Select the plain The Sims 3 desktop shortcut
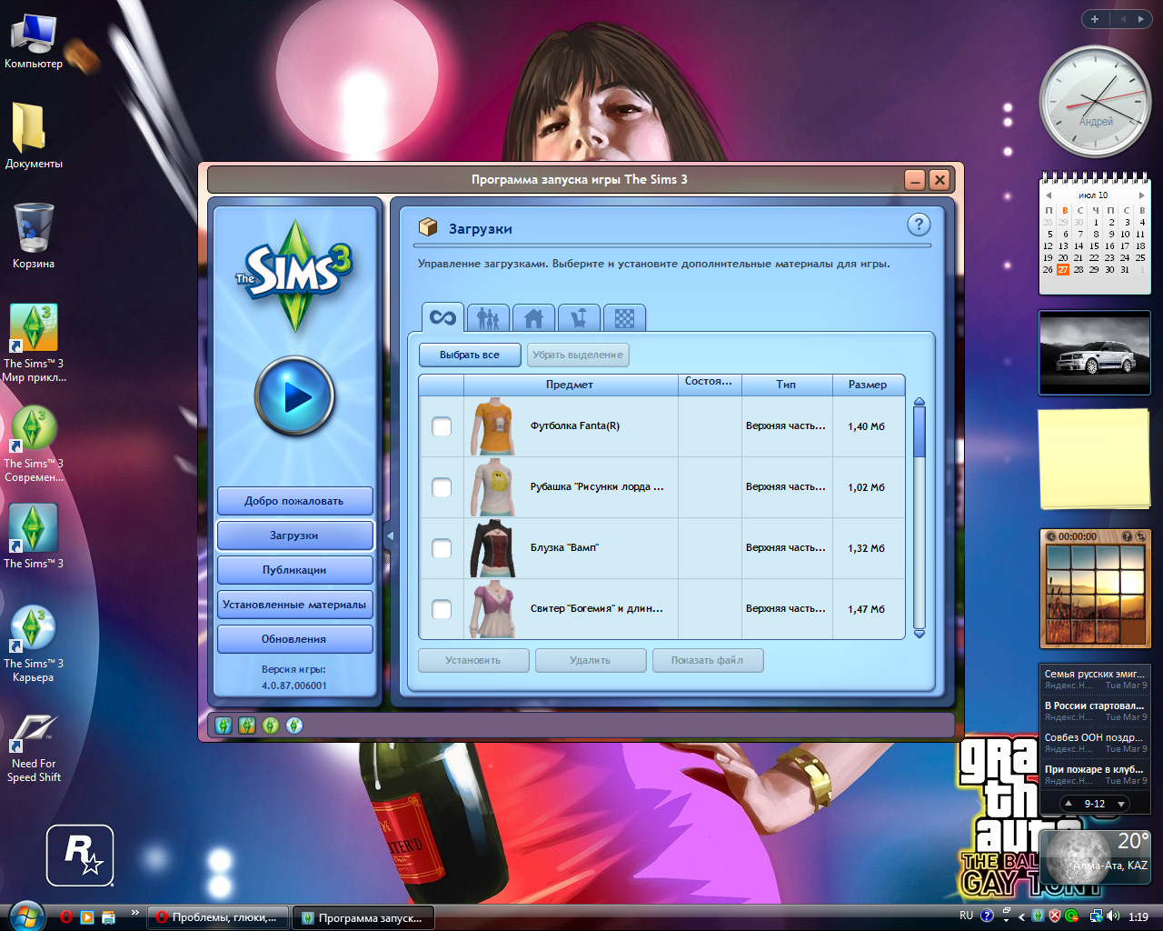Viewport: 1163px width, 931px height. click(34, 536)
